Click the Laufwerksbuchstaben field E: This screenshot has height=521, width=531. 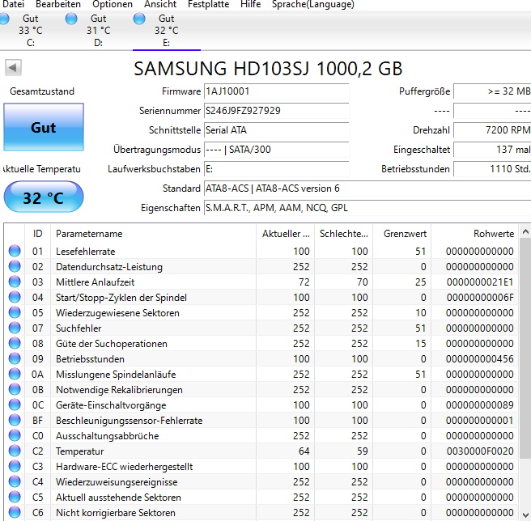pyautogui.click(x=276, y=169)
